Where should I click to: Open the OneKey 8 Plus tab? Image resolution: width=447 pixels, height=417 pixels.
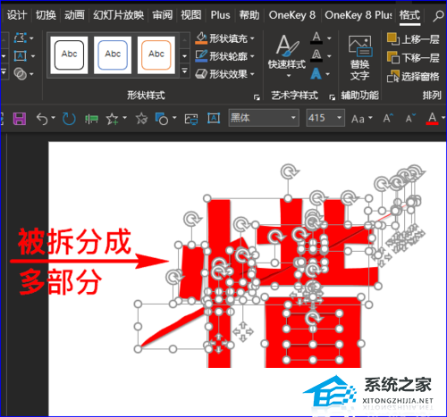point(358,15)
